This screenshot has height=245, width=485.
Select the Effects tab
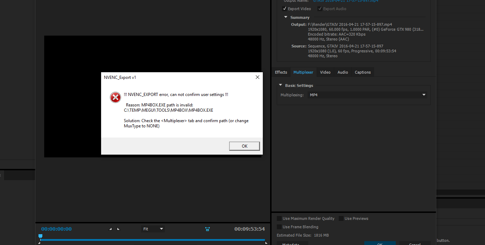coord(281,72)
